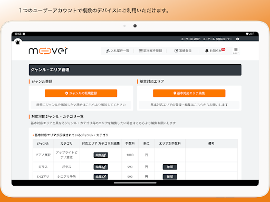270x202 pixels.
Task: Click the 1000 fee value cell
Action: pyautogui.click(x=130, y=155)
